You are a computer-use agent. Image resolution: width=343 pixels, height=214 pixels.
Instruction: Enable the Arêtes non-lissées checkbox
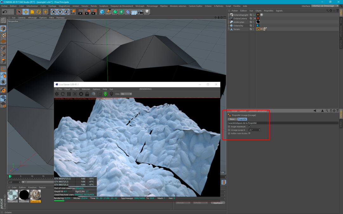click(x=249, y=133)
